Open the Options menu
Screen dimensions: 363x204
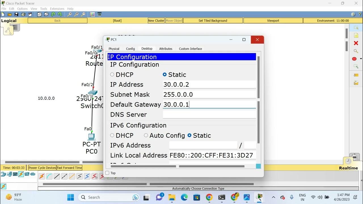tap(22, 9)
